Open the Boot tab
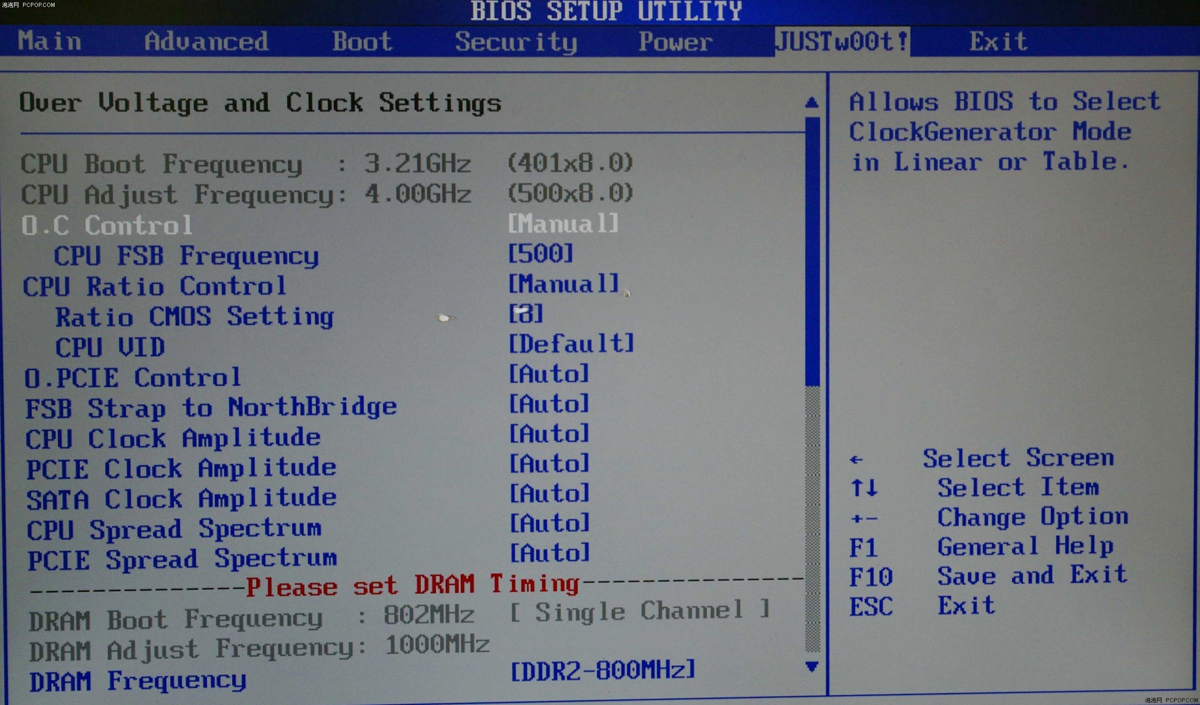This screenshot has width=1200, height=705. [x=363, y=42]
